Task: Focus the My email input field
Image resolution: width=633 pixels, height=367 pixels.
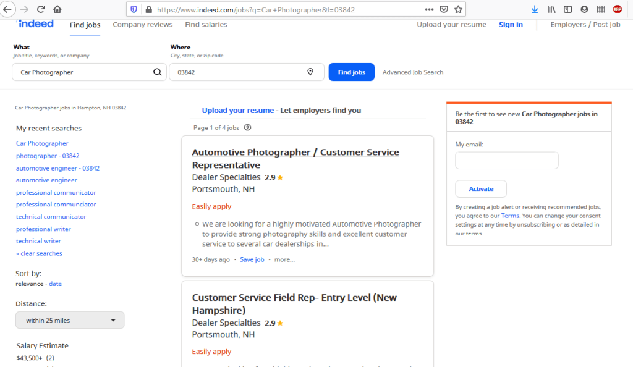Action: point(506,161)
